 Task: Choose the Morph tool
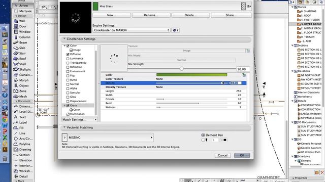click(x=23, y=80)
